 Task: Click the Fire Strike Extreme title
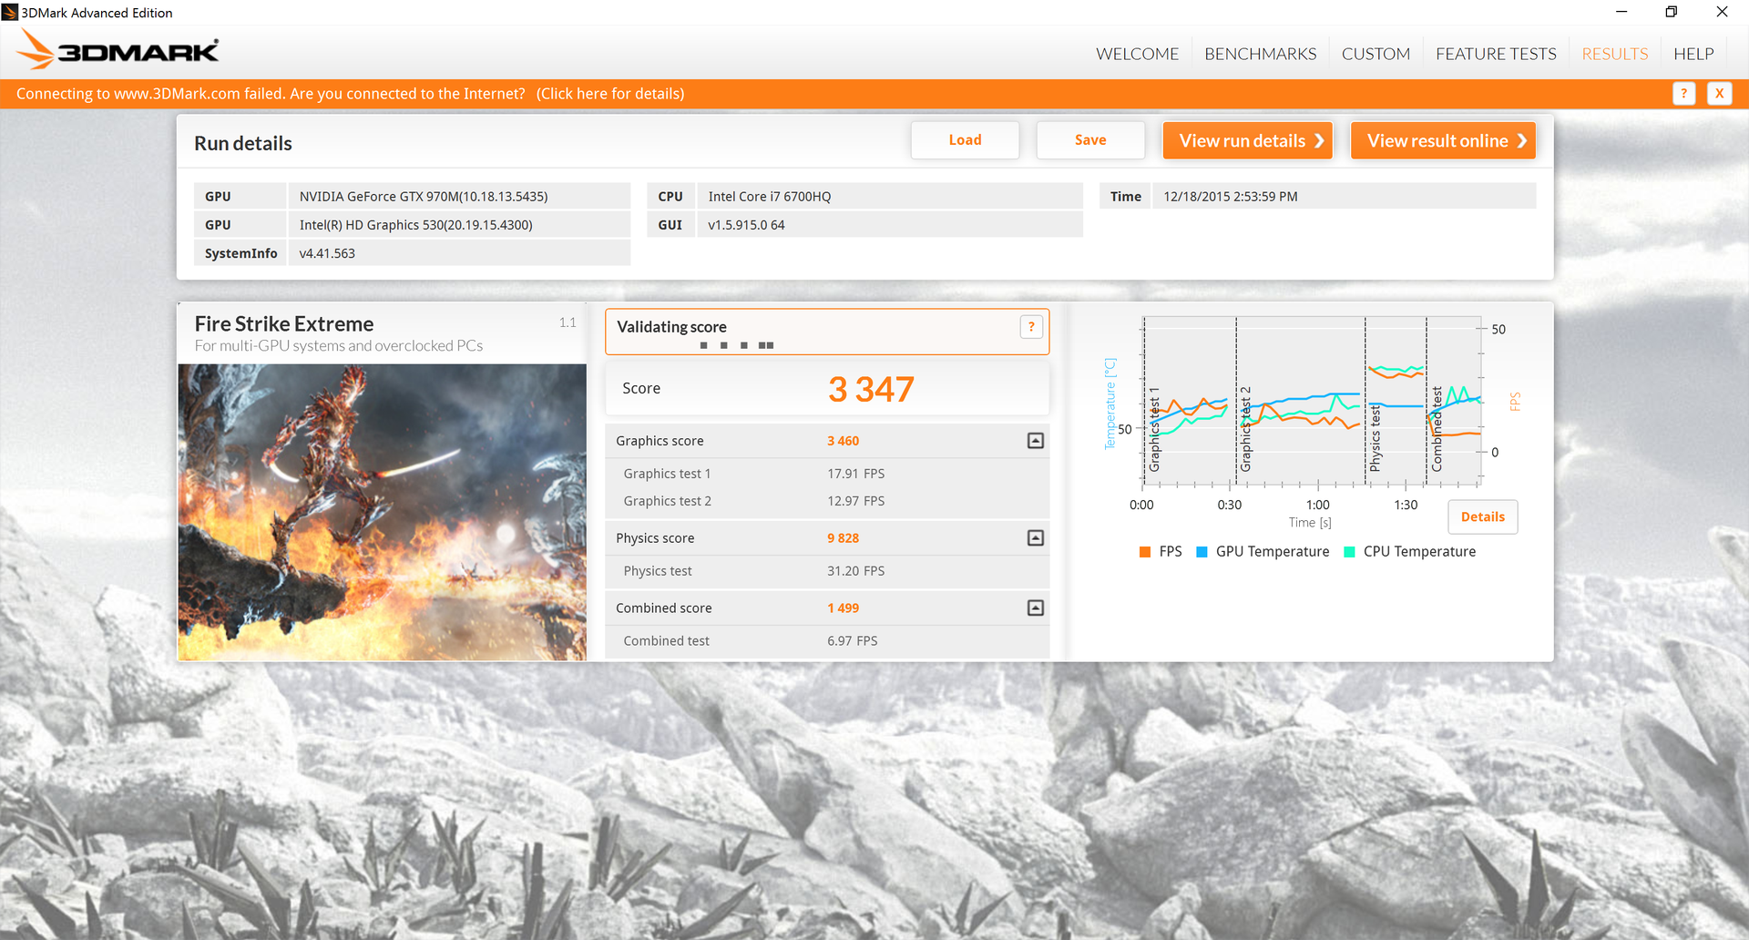[284, 324]
